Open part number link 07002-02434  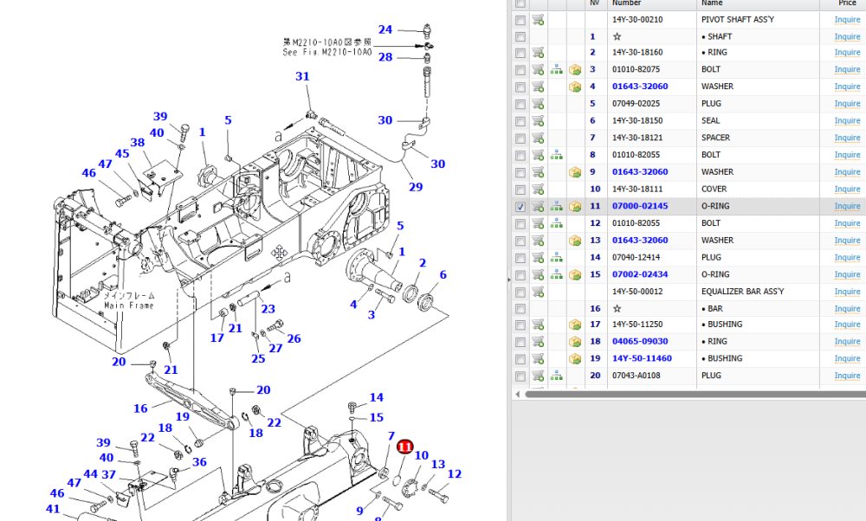click(640, 274)
